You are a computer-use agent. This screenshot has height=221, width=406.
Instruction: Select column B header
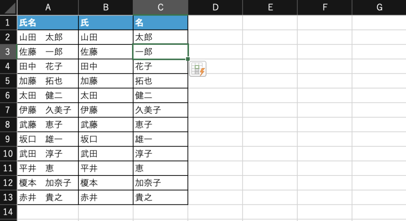click(105, 7)
